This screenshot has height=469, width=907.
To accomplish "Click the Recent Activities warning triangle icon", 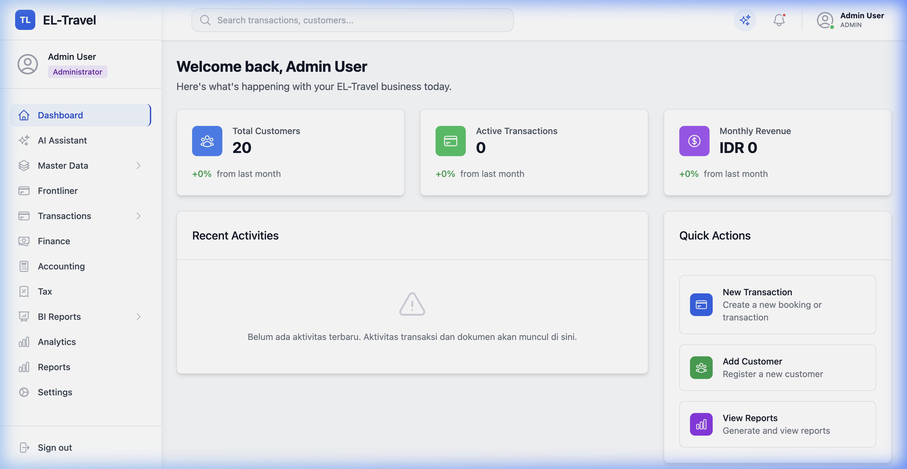I will (x=412, y=304).
